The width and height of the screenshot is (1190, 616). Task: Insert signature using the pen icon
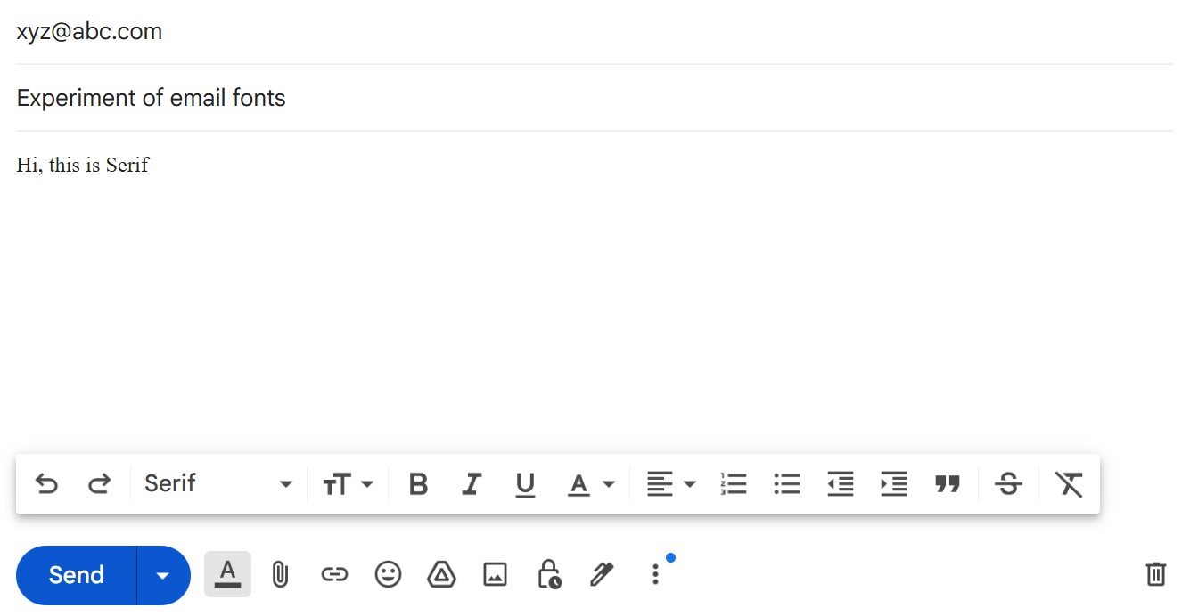coord(602,574)
